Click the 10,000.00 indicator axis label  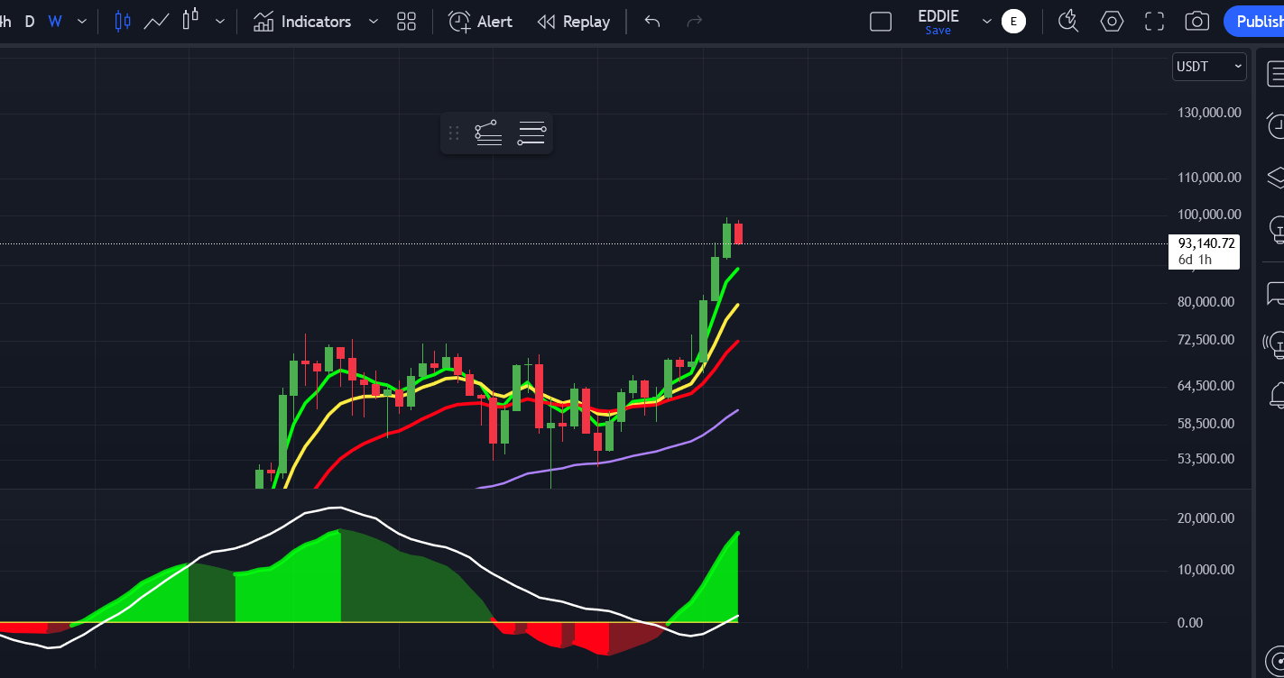coord(1205,570)
